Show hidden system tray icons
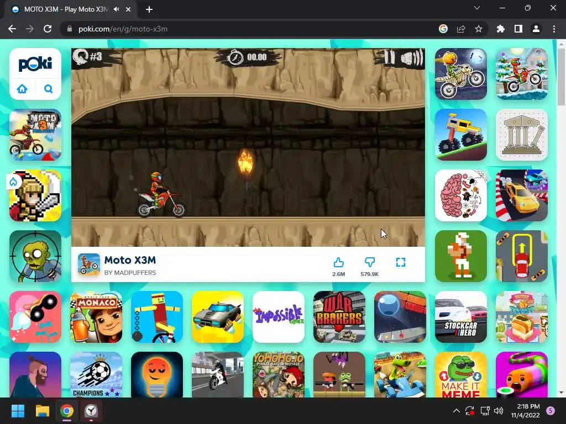 tap(456, 411)
